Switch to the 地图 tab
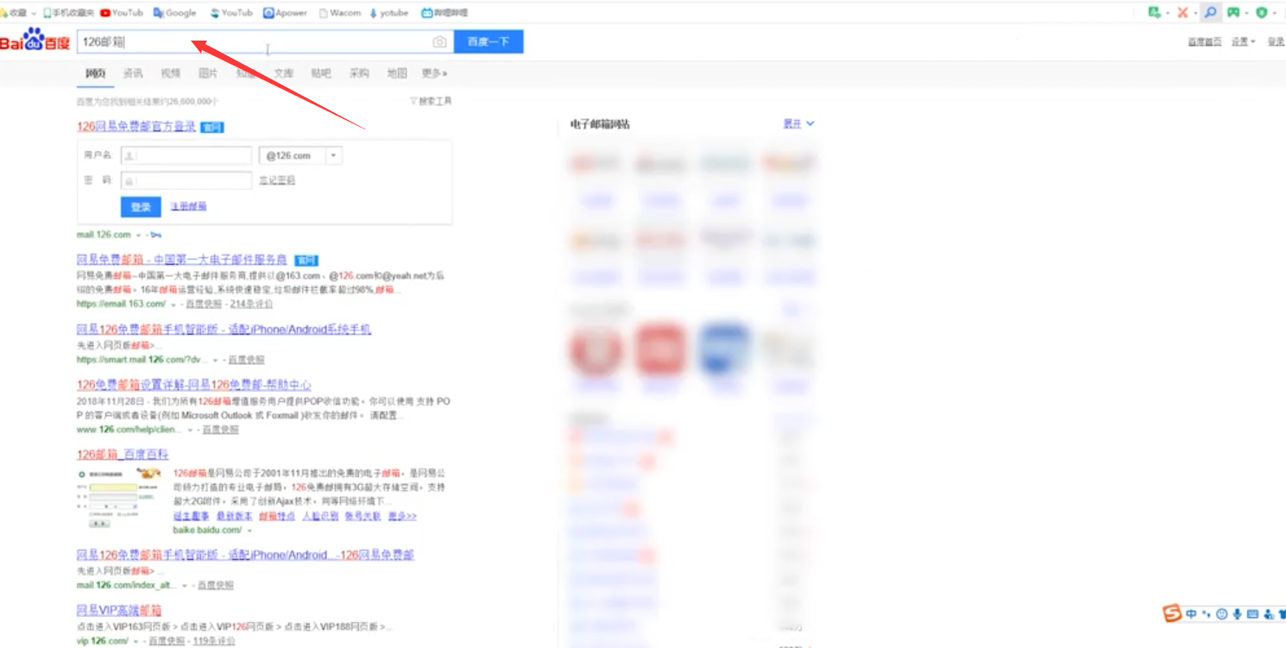Image resolution: width=1286 pixels, height=648 pixels. pyautogui.click(x=397, y=73)
